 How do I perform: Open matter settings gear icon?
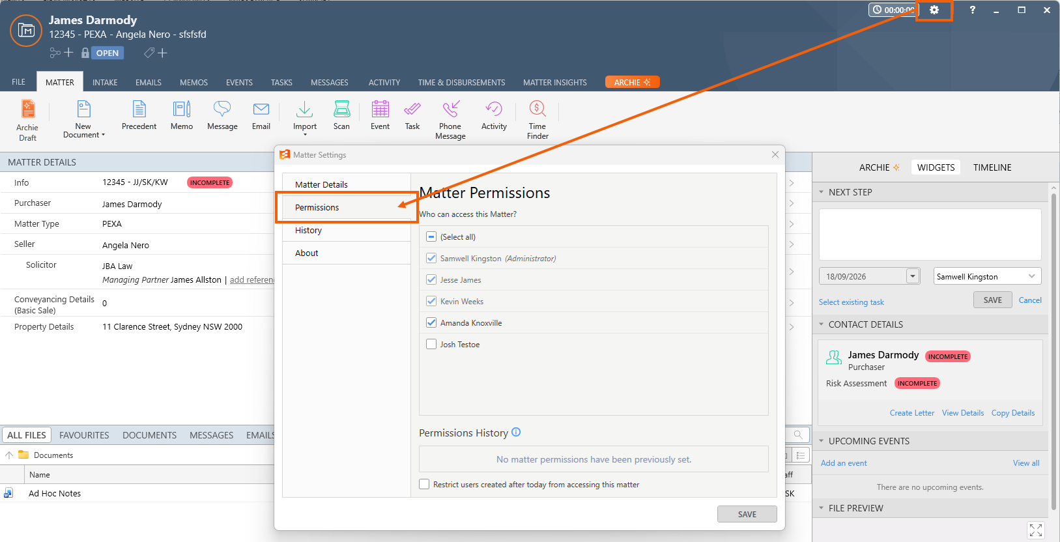tap(934, 10)
